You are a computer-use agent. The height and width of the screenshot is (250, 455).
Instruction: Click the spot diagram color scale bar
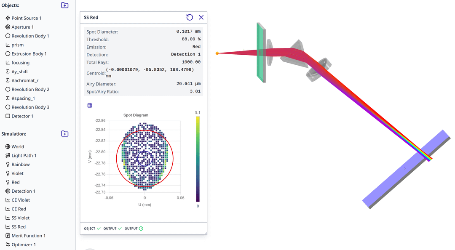[198, 159]
